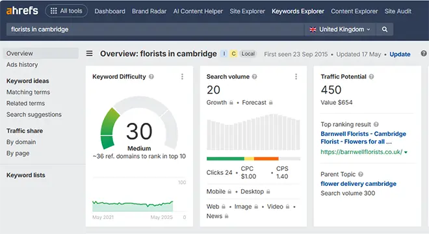Screen dimensions: 429x234
Task: Click the barnwellflorists.co.uk URL
Action: [x=361, y=152]
